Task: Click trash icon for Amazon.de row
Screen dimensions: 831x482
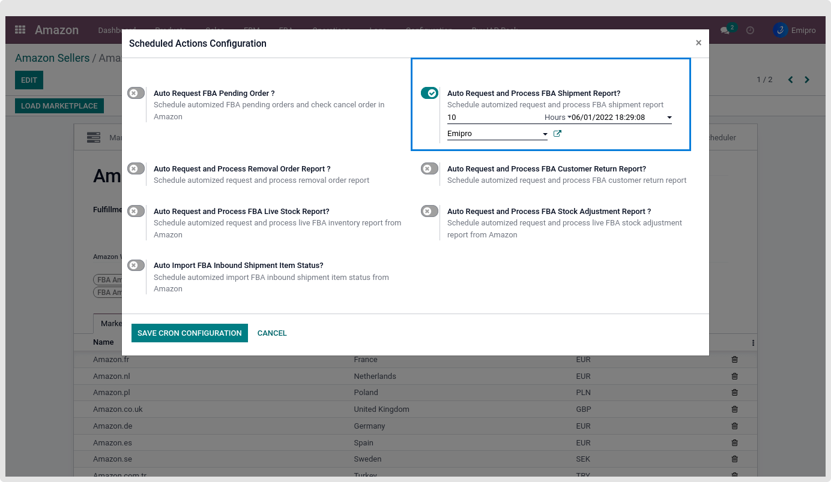Action: (734, 426)
